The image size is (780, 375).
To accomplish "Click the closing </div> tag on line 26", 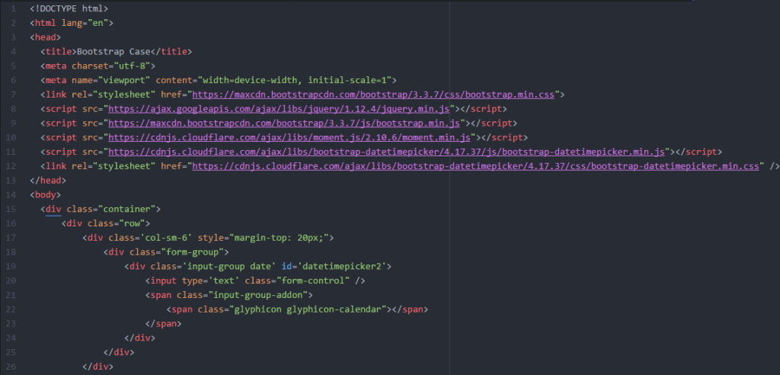I will 98,367.
